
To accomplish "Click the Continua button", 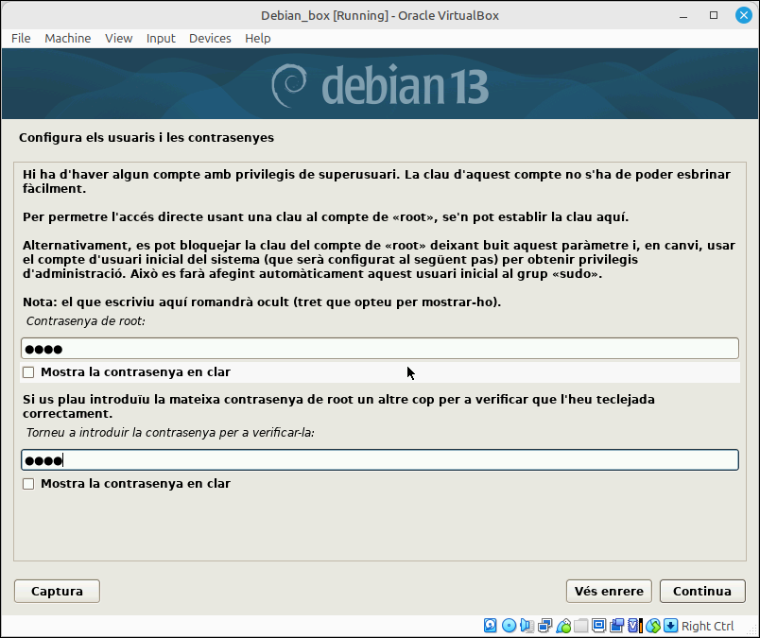I will pyautogui.click(x=702, y=591).
